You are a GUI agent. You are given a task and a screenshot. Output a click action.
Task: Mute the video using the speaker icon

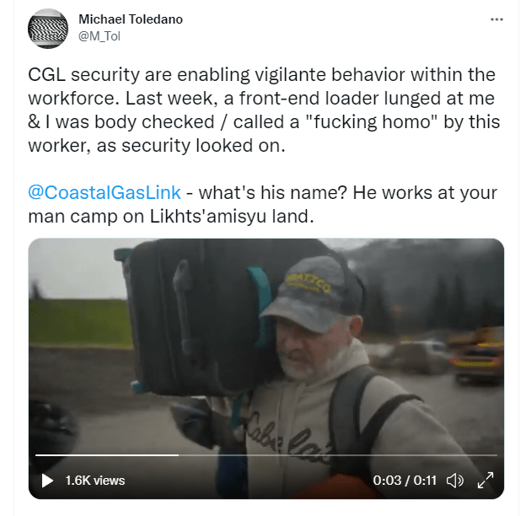(454, 481)
